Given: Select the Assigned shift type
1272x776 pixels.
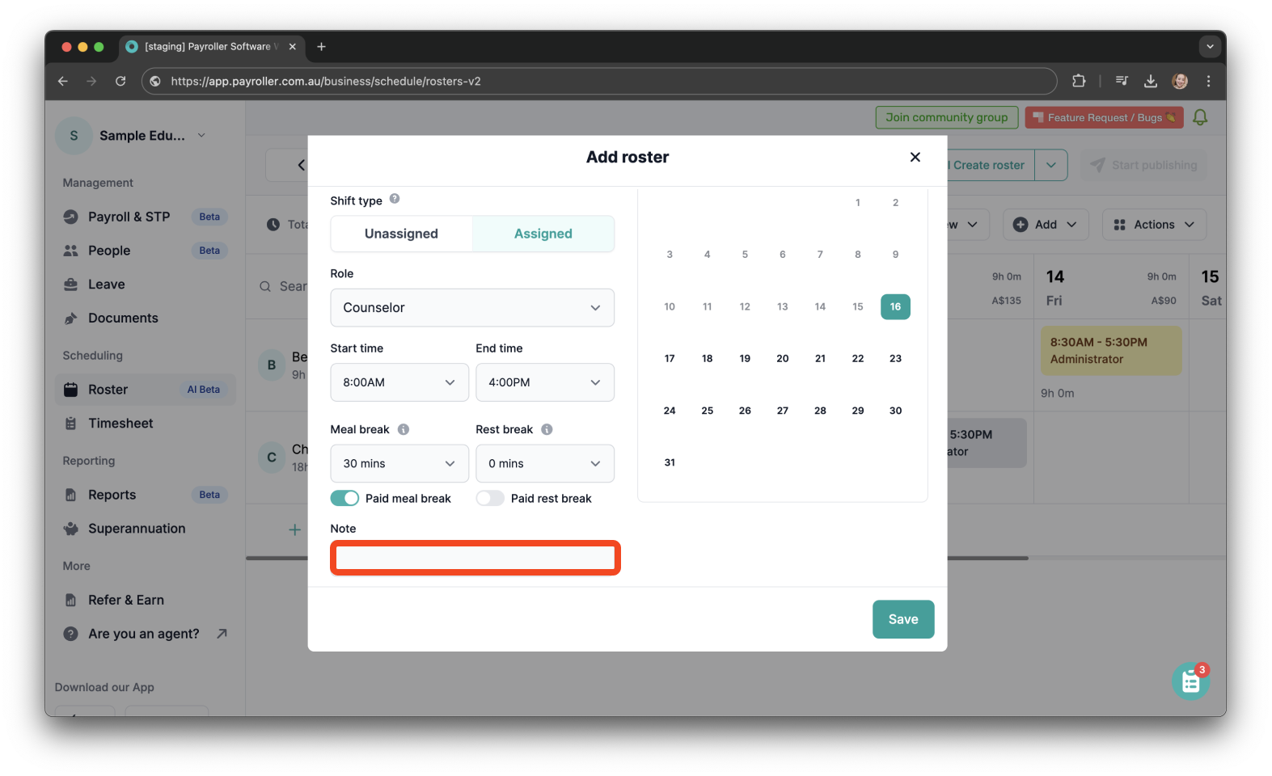Looking at the screenshot, I should (543, 234).
